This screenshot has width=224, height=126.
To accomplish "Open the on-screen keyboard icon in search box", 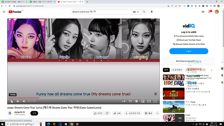I will click(x=134, y=12).
